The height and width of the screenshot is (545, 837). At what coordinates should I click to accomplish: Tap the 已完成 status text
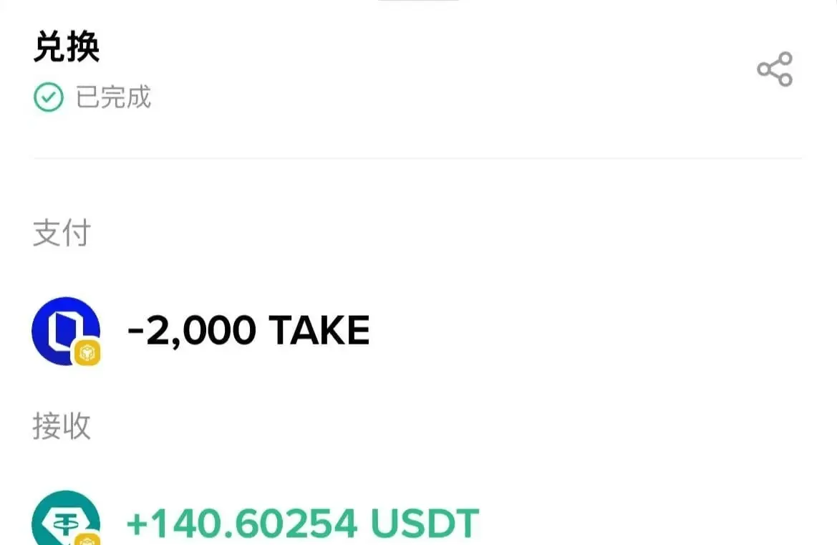click(113, 97)
